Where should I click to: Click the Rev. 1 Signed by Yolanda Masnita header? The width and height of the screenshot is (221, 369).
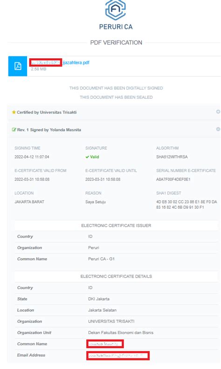(x=49, y=130)
